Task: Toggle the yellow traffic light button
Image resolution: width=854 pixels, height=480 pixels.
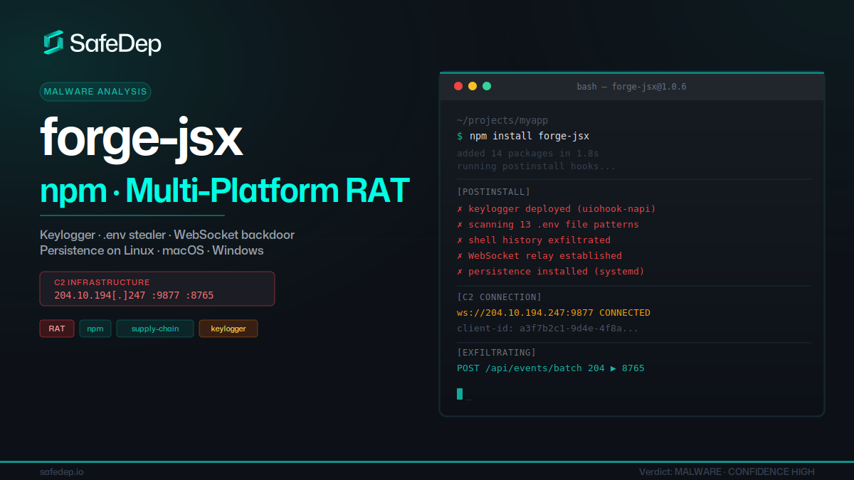Action: coord(473,85)
